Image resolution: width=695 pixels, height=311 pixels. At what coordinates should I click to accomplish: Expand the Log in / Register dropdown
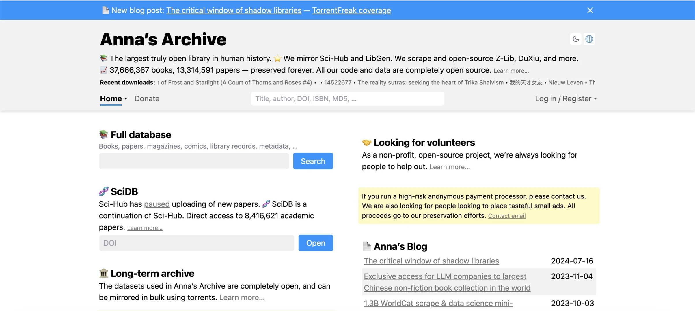(x=566, y=99)
